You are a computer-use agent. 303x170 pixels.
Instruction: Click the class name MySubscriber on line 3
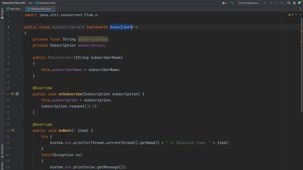65,27
